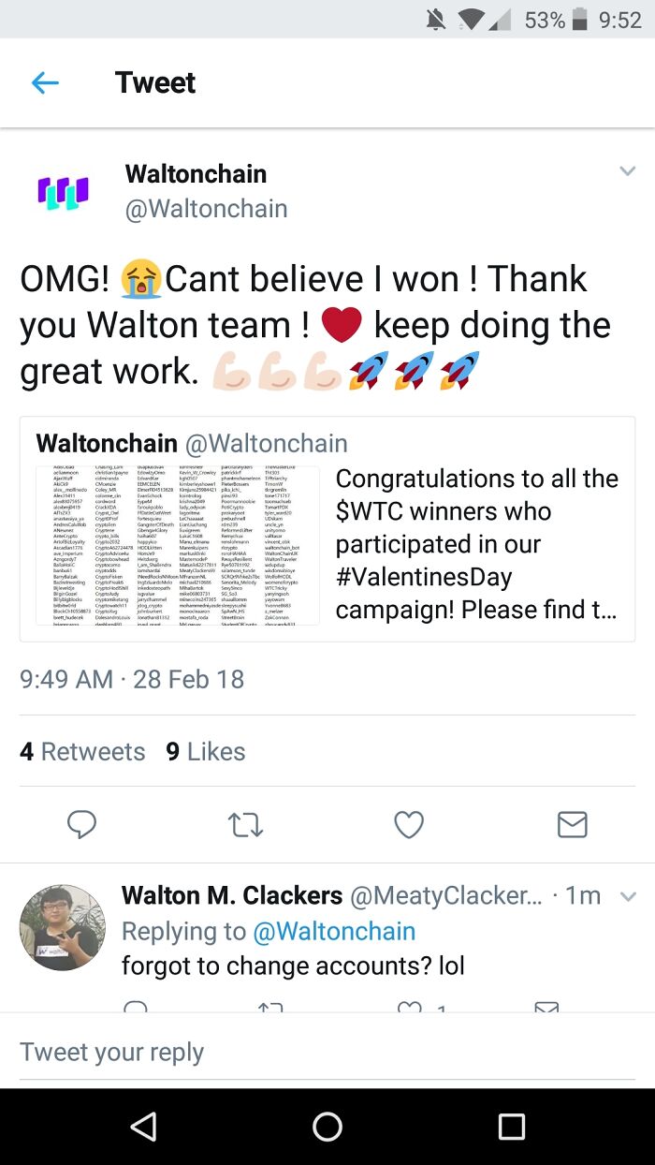Image resolution: width=655 pixels, height=1165 pixels.
Task: Open the 9 Likes list
Action: point(205,751)
